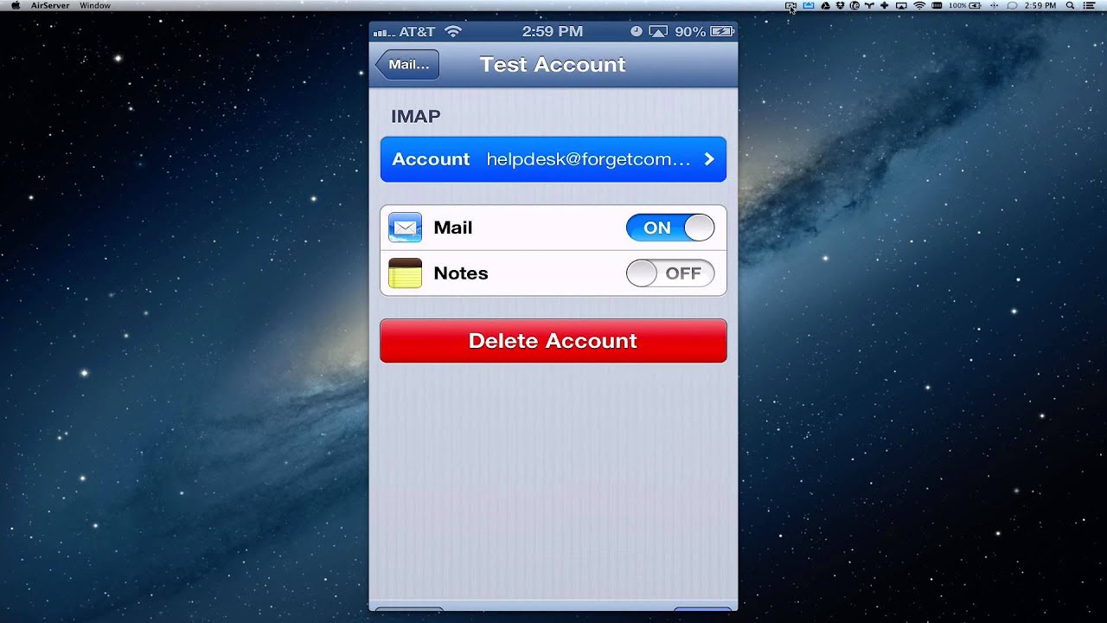Turn off the Mail switch
1107x623 pixels.
(x=670, y=228)
